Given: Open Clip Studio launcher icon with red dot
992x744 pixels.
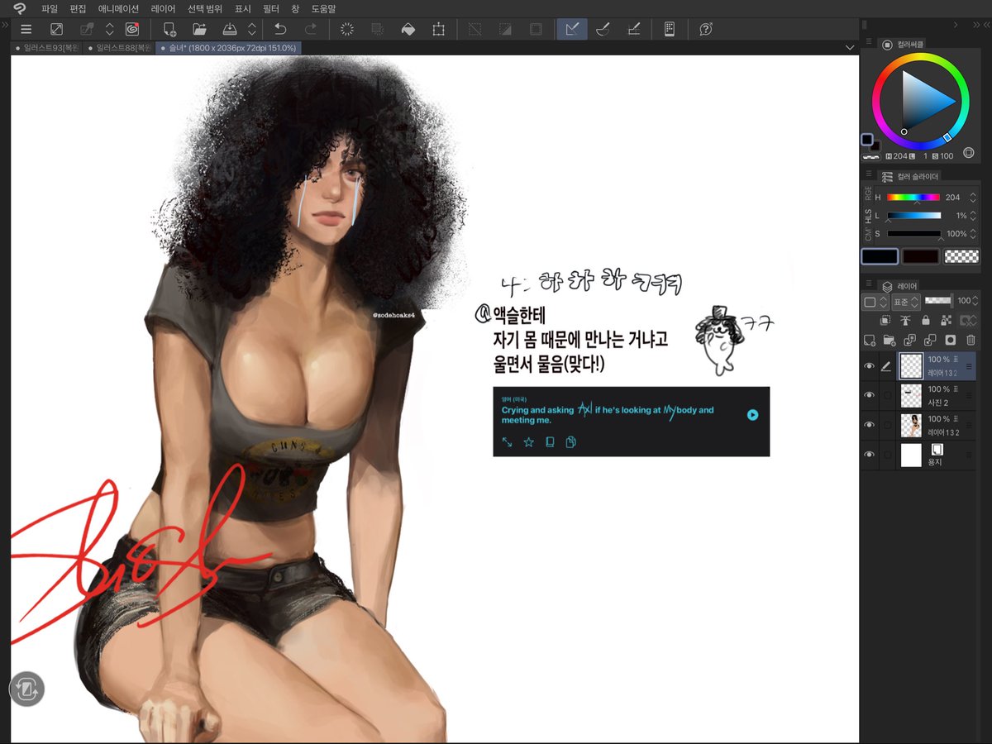Looking at the screenshot, I should [x=132, y=29].
